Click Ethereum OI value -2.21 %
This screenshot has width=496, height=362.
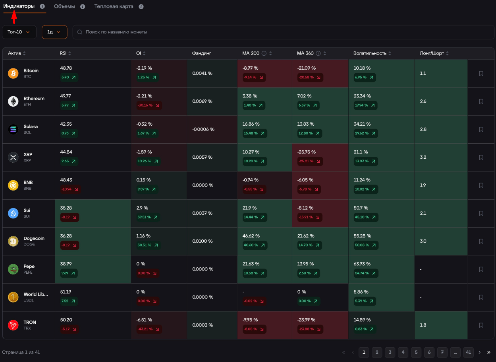click(x=144, y=96)
